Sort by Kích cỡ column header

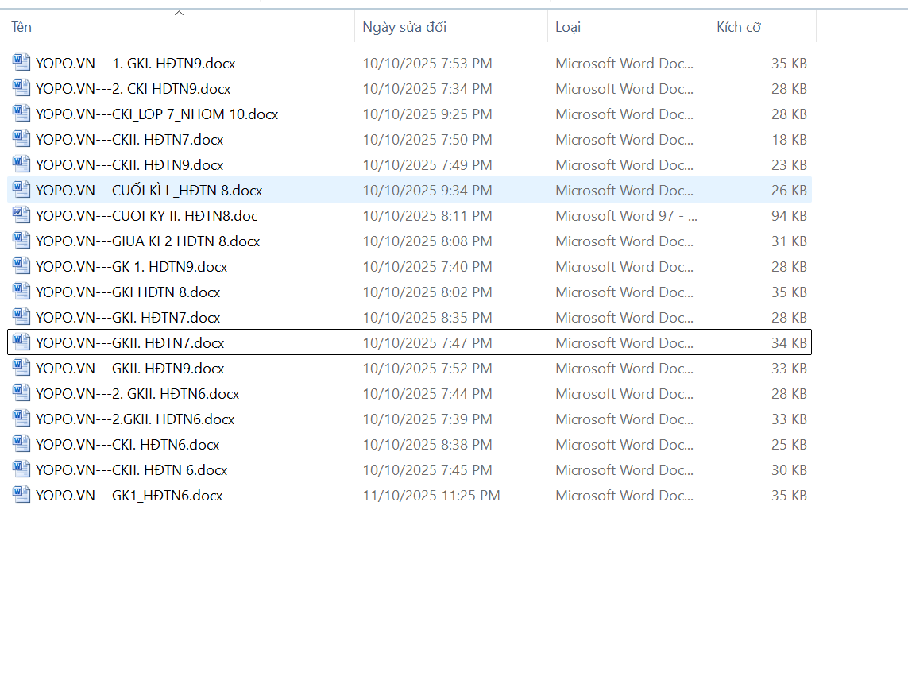739,27
